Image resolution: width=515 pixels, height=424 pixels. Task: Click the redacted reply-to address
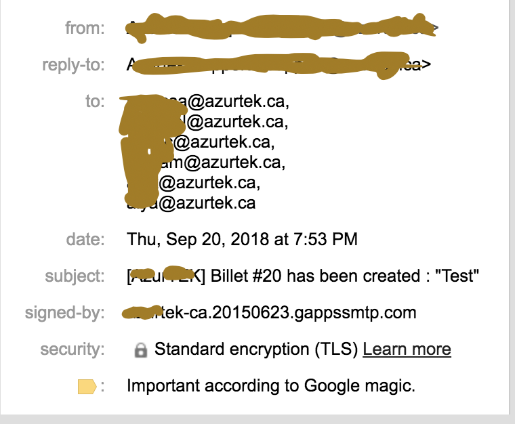[278, 65]
